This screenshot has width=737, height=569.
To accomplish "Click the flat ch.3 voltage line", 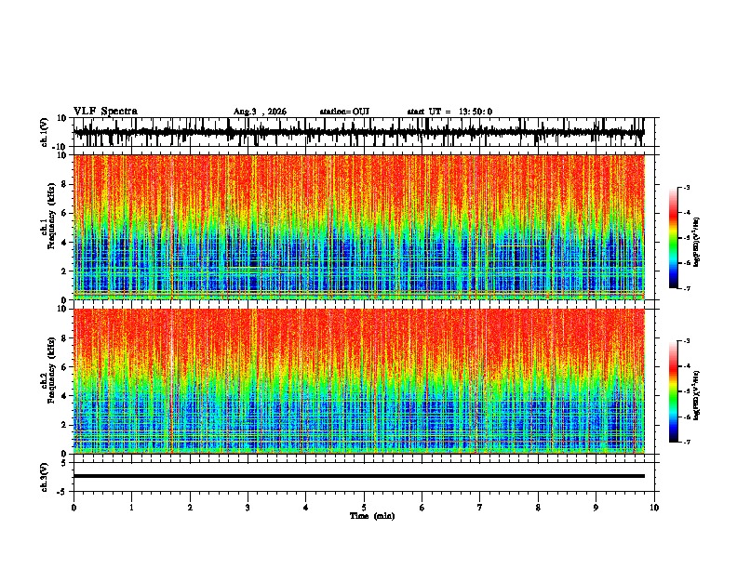I will [x=358, y=476].
